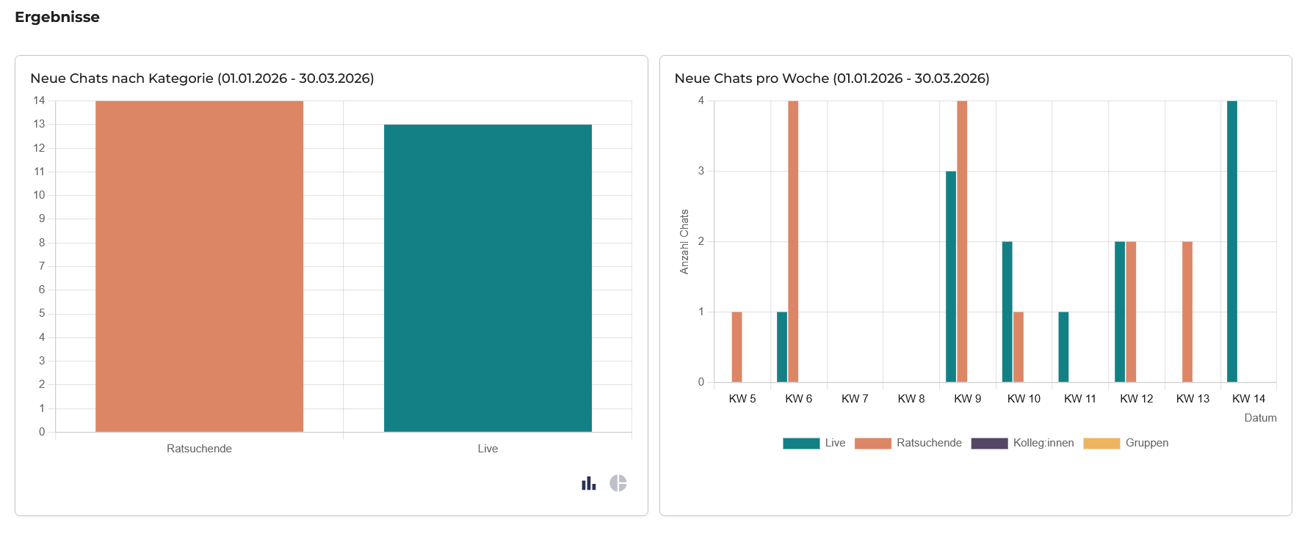Viewport: 1310px width, 533px height.
Task: Click the teal Live legend swatch
Action: tap(801, 444)
